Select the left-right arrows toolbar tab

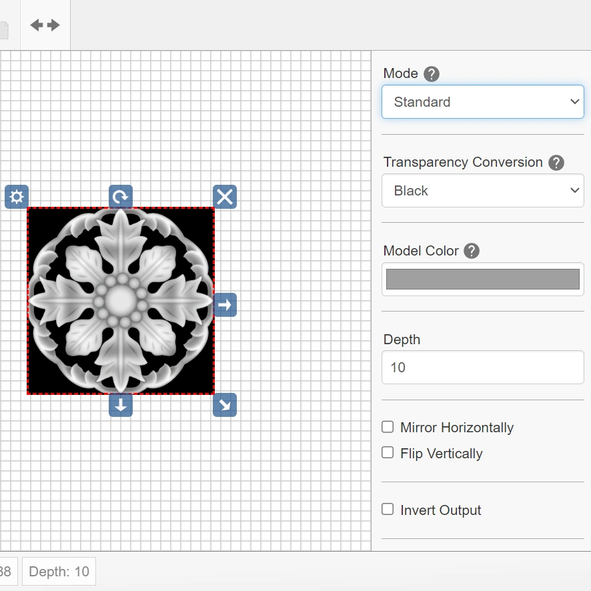(x=45, y=25)
